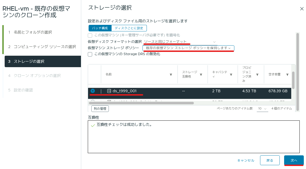Open the 仮想マシン ストレージ ポリシー dropdown

188,48
